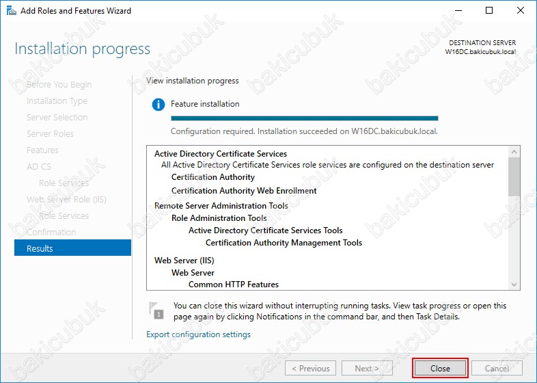Viewport: 537px width, 383px height.
Task: Click the Feature installation label
Action: [x=205, y=104]
